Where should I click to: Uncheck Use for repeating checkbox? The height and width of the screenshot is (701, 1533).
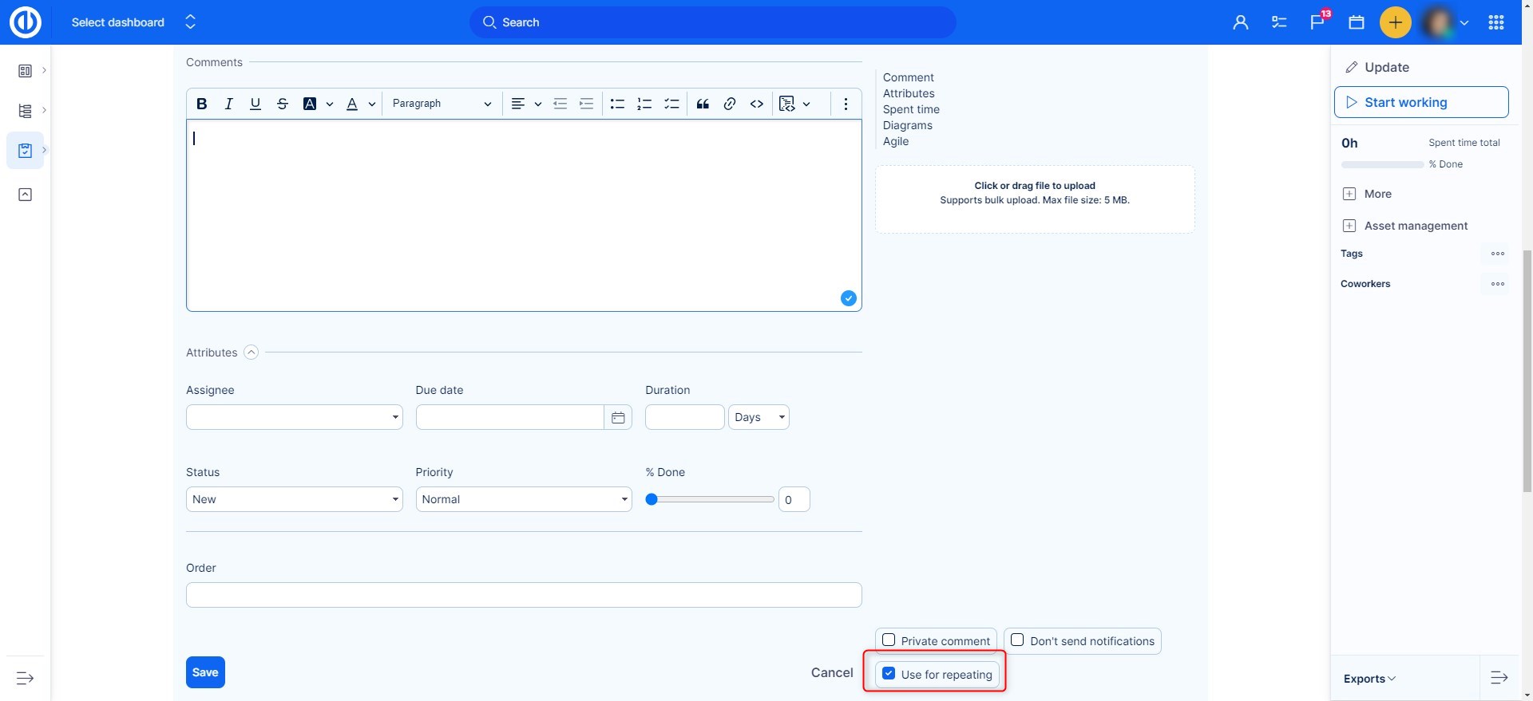pos(889,674)
